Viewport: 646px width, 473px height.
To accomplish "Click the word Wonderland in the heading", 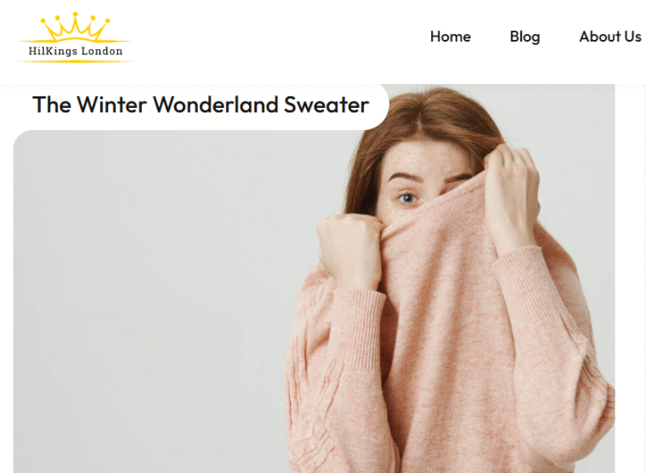I will pos(215,104).
